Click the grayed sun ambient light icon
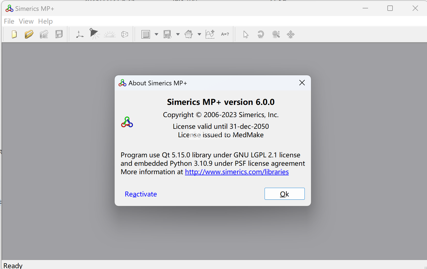Image resolution: width=427 pixels, height=269 pixels. [x=110, y=35]
